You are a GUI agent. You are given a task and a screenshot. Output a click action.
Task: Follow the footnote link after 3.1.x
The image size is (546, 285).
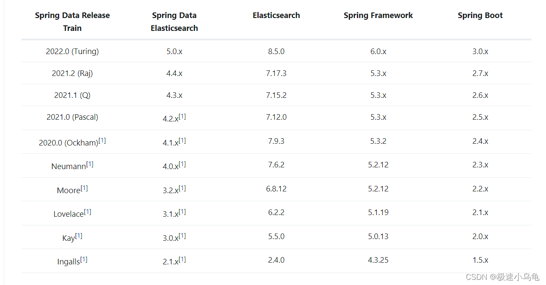point(182,212)
